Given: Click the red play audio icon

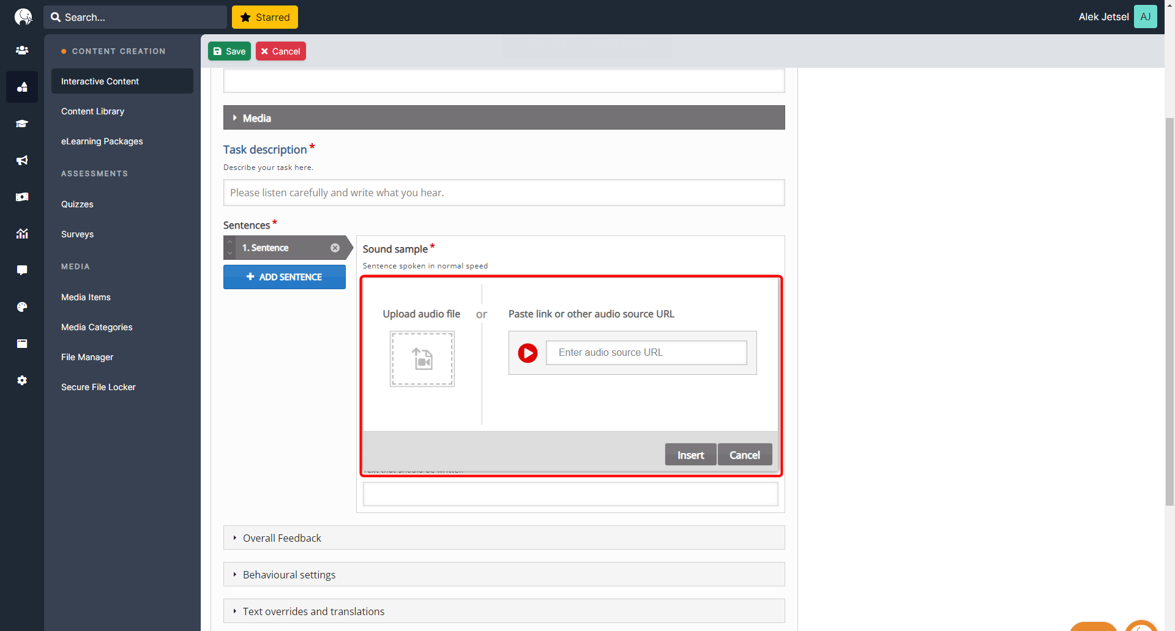Looking at the screenshot, I should click(x=528, y=353).
